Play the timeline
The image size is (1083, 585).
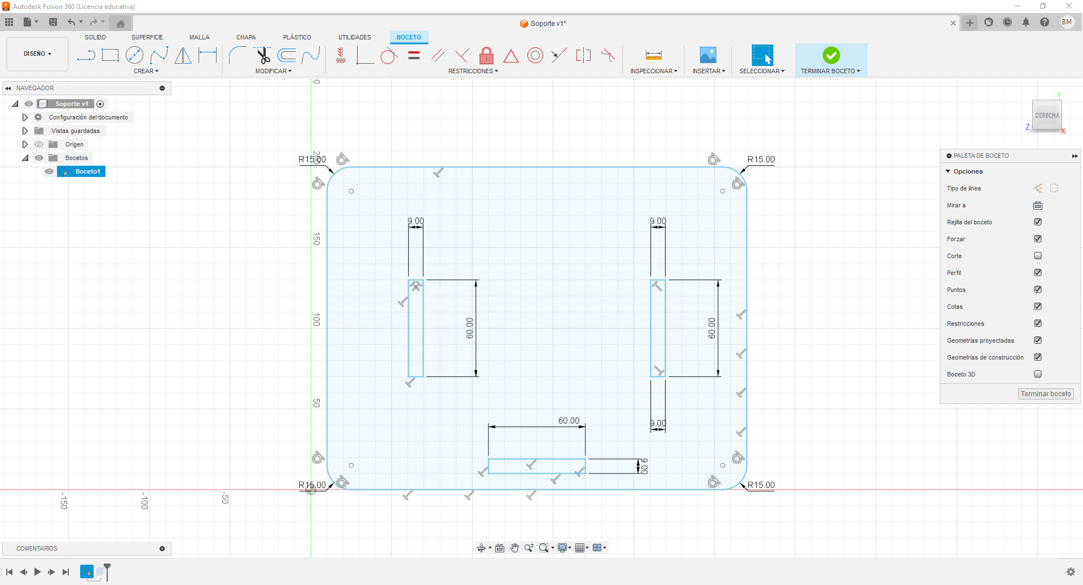37,572
